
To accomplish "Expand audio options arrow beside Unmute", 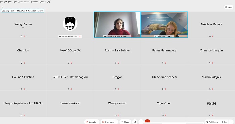I will click(x=98, y=122).
